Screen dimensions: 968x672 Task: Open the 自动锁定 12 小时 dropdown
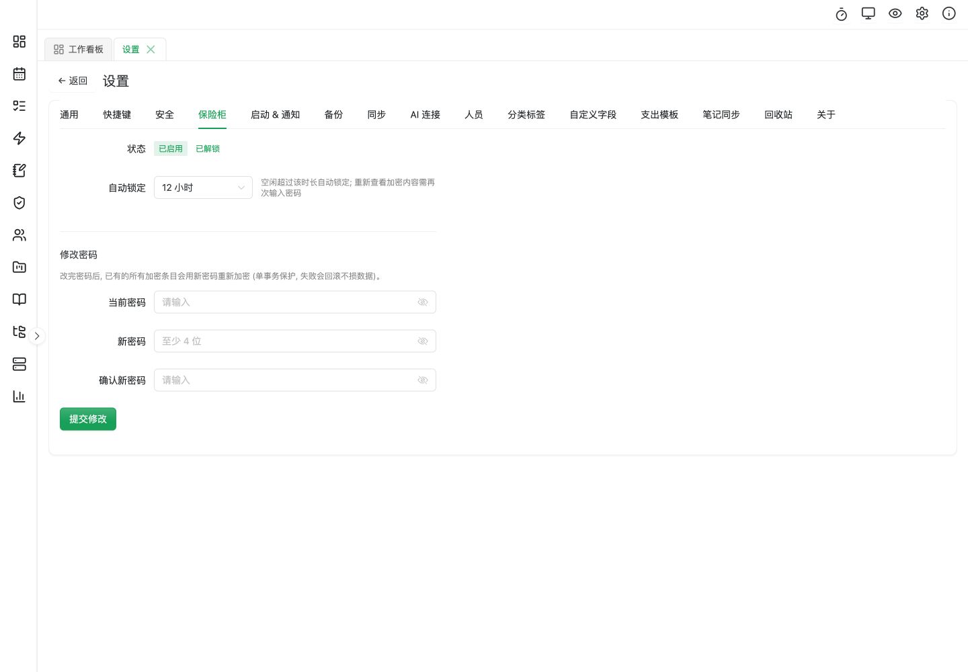click(203, 187)
